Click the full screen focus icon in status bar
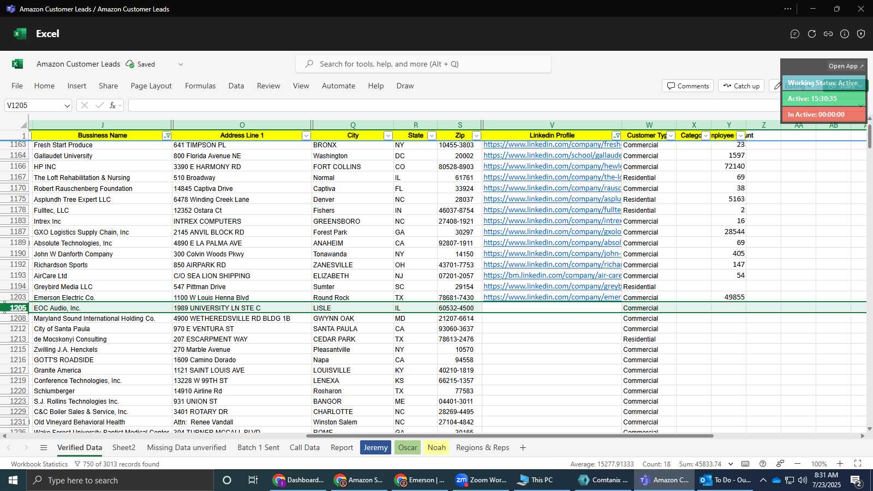This screenshot has width=873, height=491. click(x=858, y=464)
